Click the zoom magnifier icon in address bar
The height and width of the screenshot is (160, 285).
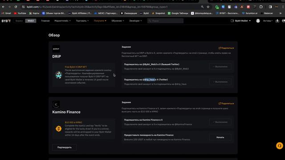tap(202, 7)
